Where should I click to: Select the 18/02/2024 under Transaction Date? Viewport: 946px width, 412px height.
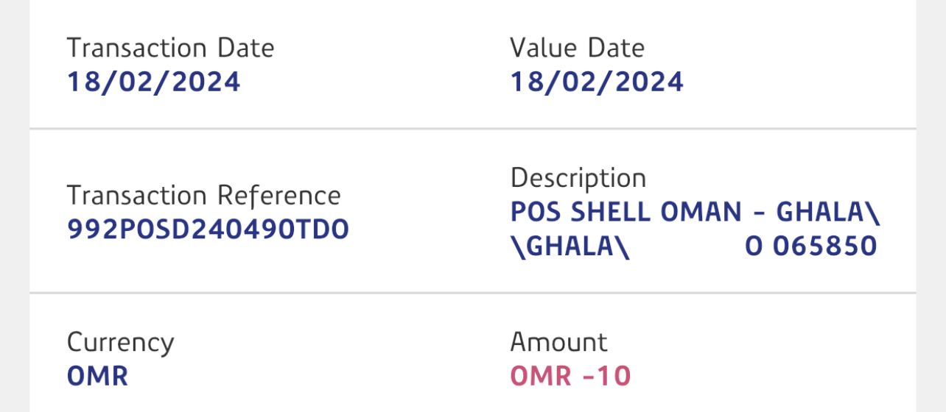[x=153, y=82]
